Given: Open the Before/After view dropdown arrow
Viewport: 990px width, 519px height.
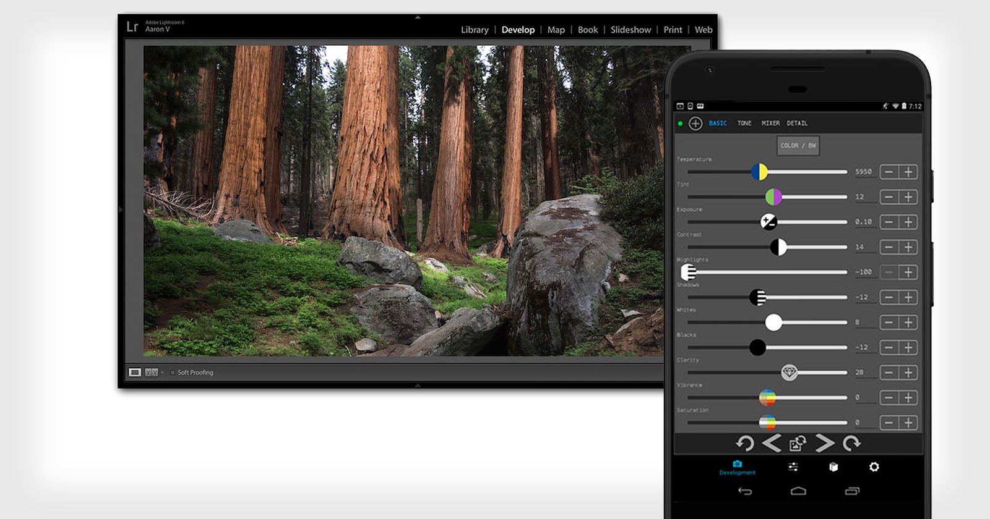Looking at the screenshot, I should click(x=162, y=373).
